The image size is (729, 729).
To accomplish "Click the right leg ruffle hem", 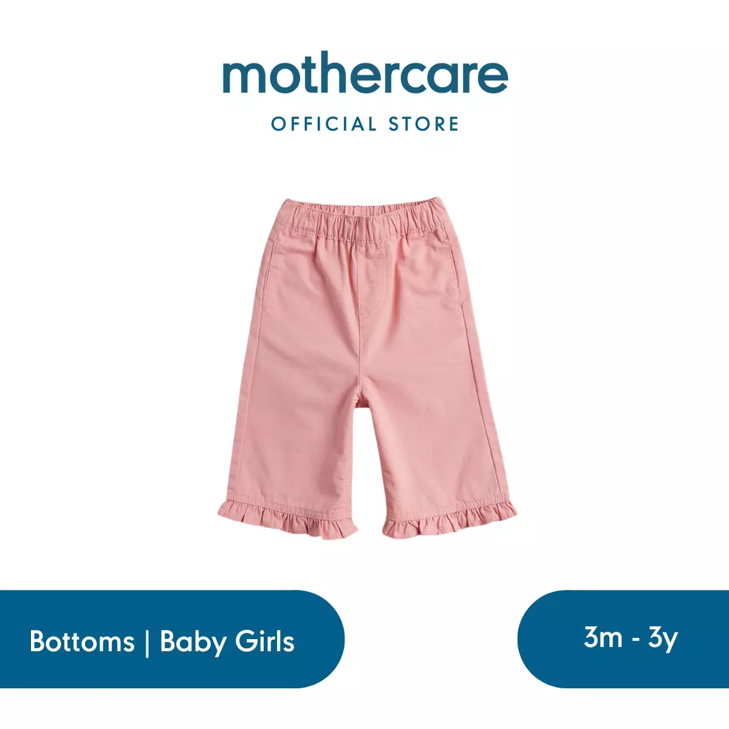I will click(450, 521).
